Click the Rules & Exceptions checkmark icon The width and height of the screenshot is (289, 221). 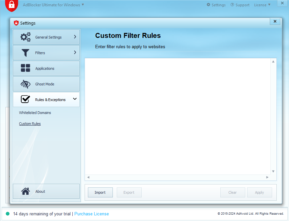[x=26, y=99]
